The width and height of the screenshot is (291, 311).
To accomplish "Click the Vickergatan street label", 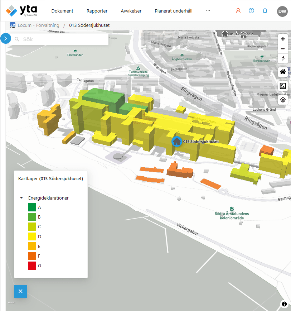I will pyautogui.click(x=187, y=229).
